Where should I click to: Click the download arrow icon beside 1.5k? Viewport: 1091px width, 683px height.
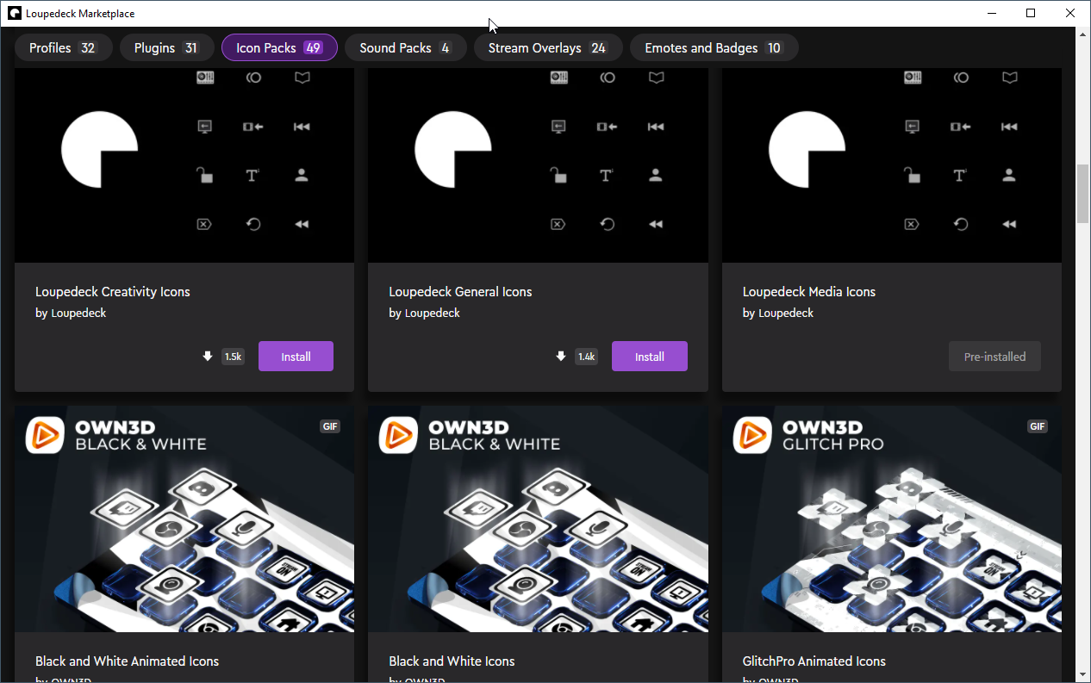pyautogui.click(x=207, y=357)
